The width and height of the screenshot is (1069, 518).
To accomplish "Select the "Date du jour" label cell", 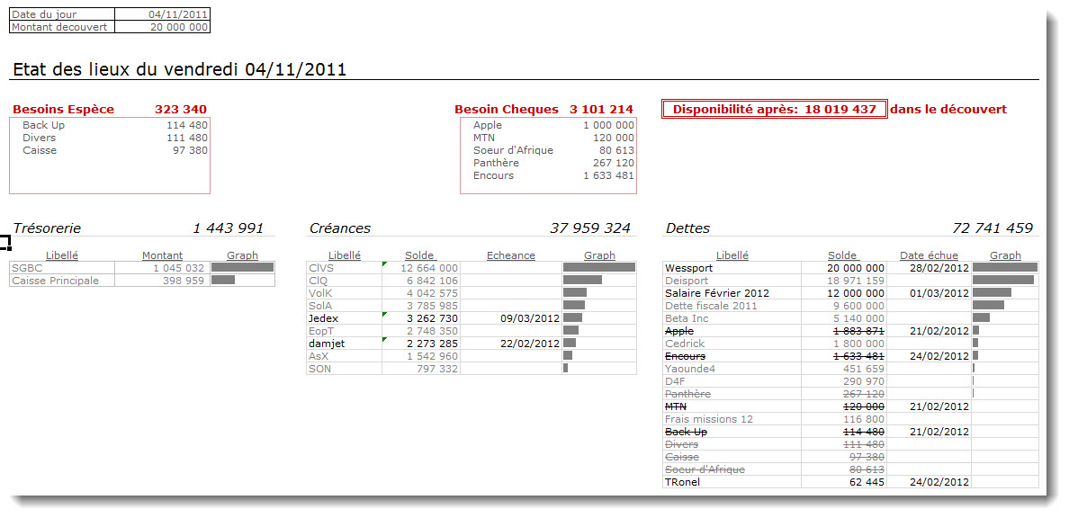I will point(62,14).
